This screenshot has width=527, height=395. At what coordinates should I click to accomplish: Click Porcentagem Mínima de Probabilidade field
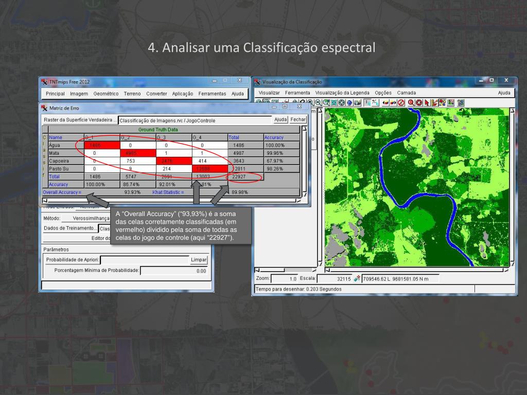click(x=174, y=271)
